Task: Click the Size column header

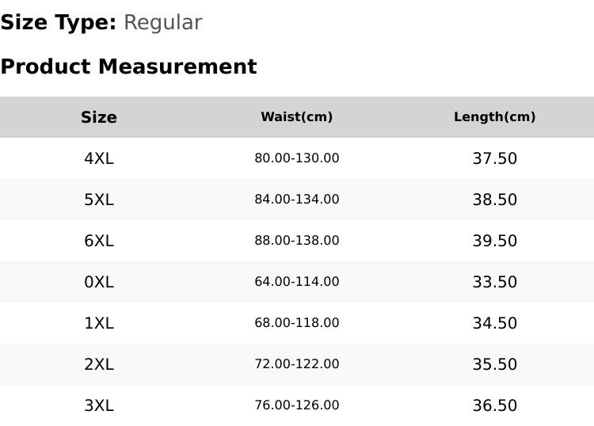Action: [99, 117]
